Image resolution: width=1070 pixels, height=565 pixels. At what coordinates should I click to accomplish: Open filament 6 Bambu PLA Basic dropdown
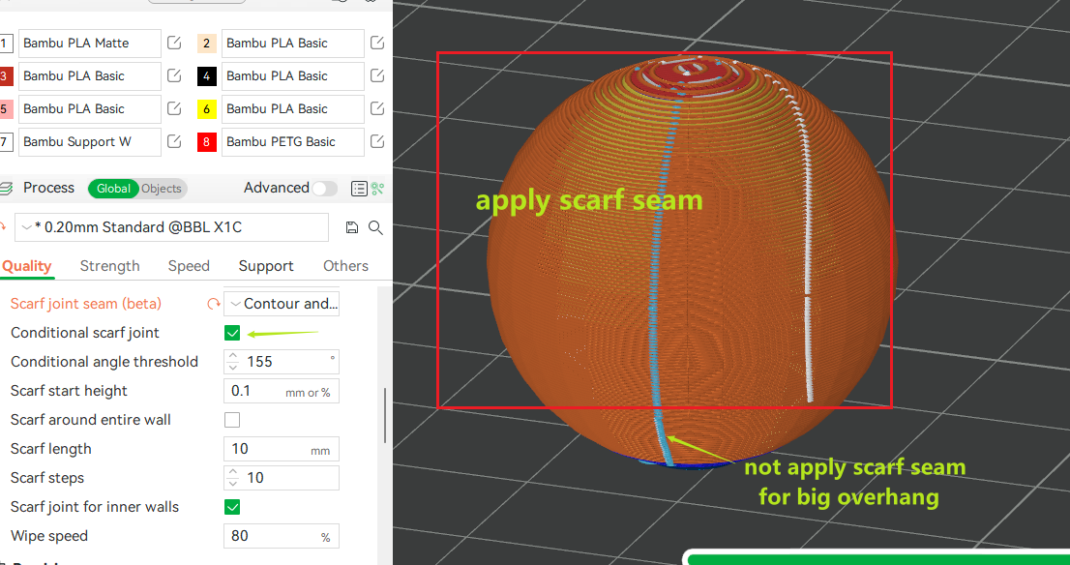[293, 108]
